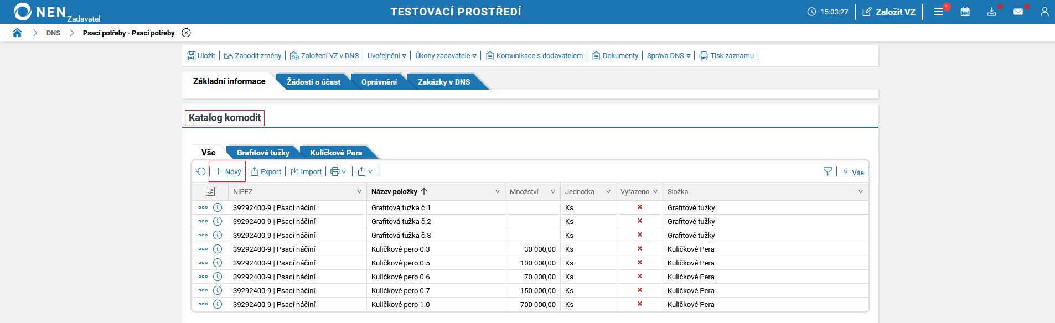Open three-dot menu for Kuličkové pero 0.3
This screenshot has width=1055, height=323.
[203, 249]
